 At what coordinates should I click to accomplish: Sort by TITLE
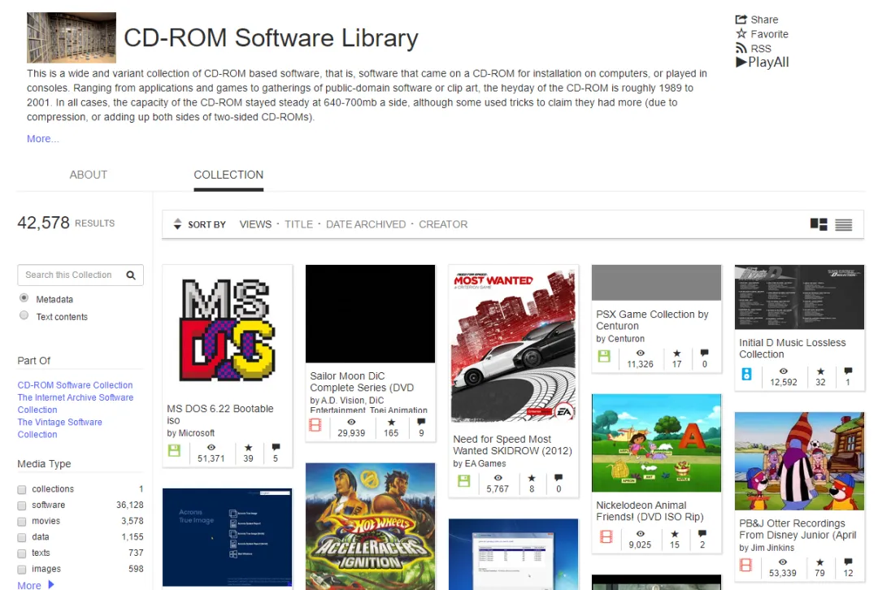pos(298,224)
